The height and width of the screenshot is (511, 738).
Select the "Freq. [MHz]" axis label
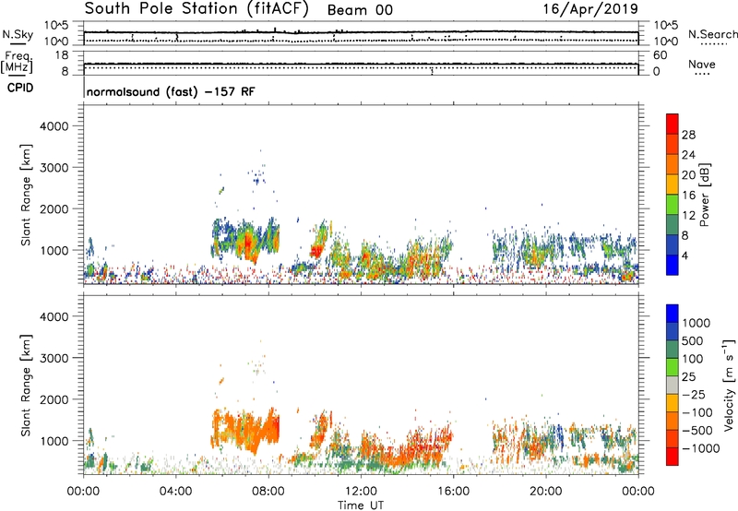tap(17, 63)
